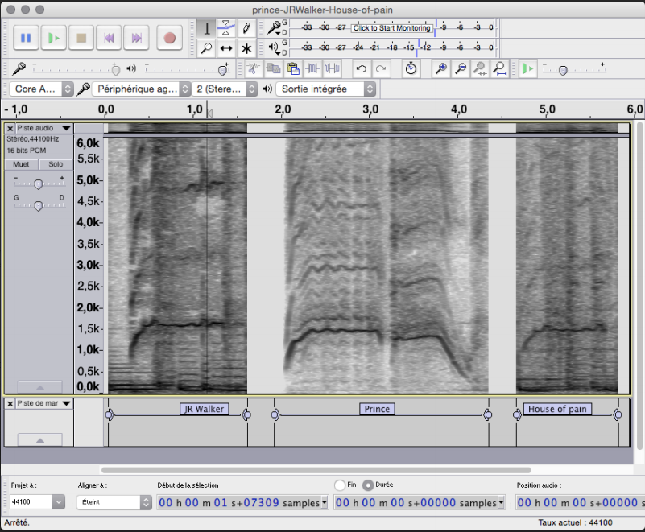Activate the Multi-tool asterisk icon

pos(246,48)
